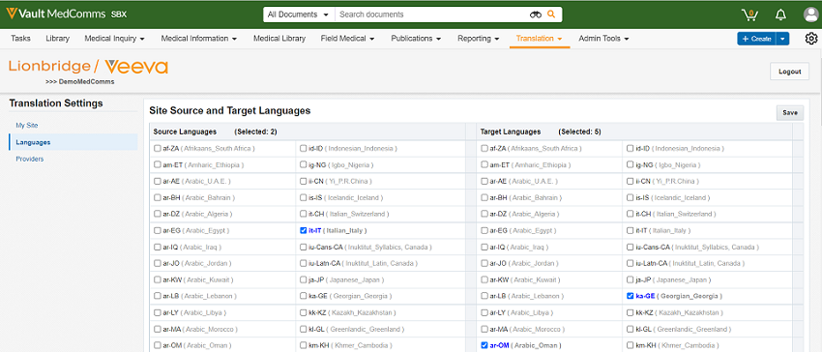Expand the Admin Tools menu
822x352 pixels.
pos(603,39)
